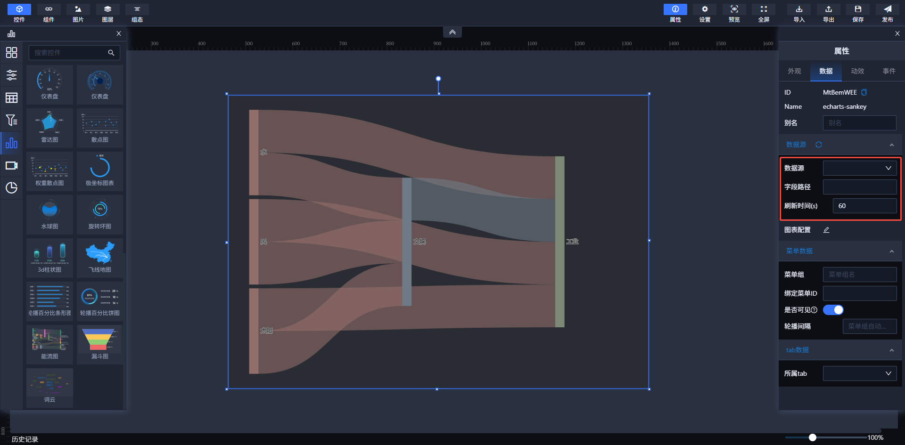The height and width of the screenshot is (445, 905).
Task: Collapse the top toolbar with chevron button
Action: (452, 32)
